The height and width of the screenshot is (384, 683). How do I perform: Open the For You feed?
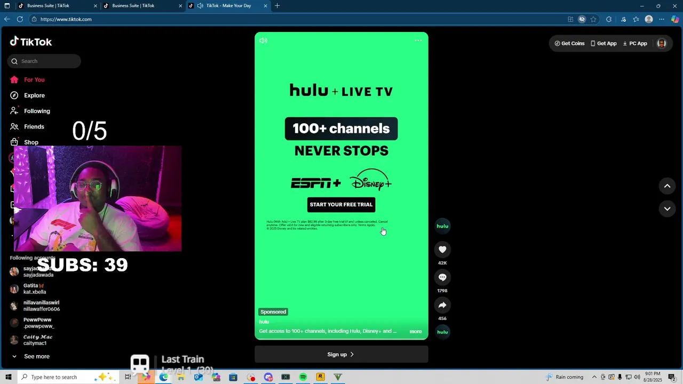coord(27,79)
